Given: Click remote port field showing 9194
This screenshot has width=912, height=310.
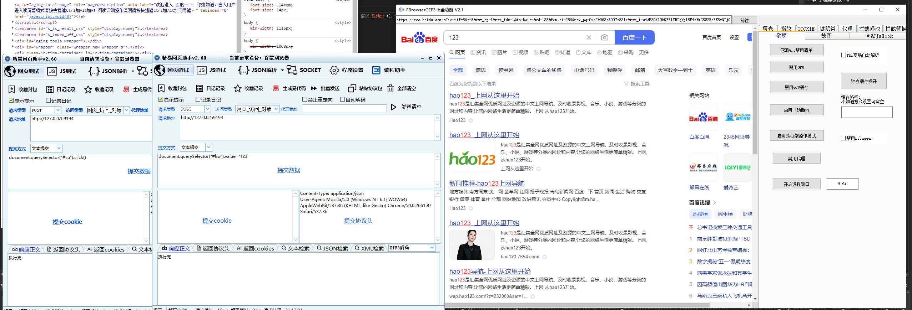Looking at the screenshot, I should coord(842,184).
